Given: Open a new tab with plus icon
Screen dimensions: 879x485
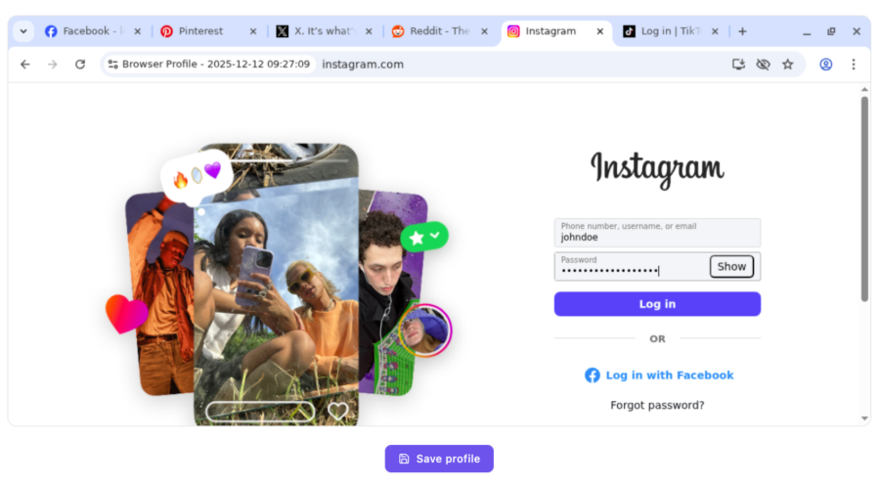Looking at the screenshot, I should [742, 31].
